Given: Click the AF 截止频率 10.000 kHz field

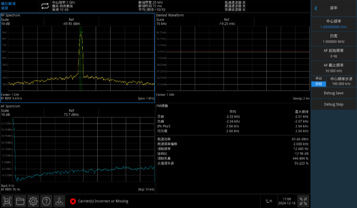Looking at the screenshot, I should (333, 68).
